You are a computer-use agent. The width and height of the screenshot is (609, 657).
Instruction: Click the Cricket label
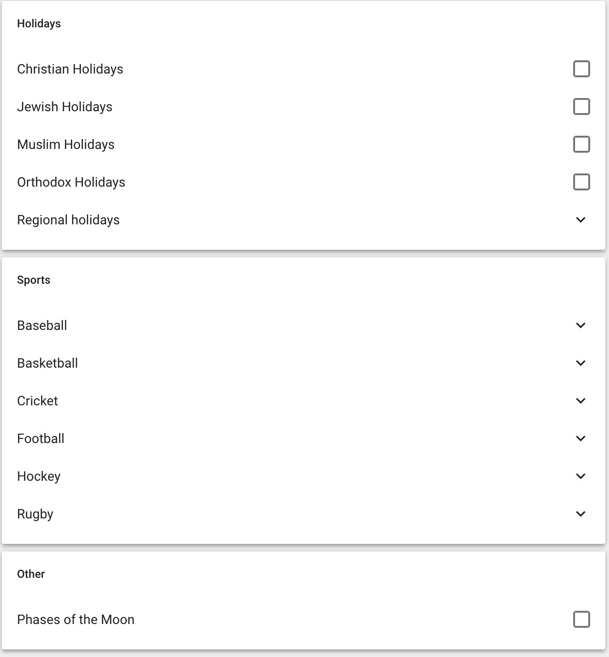click(x=37, y=401)
